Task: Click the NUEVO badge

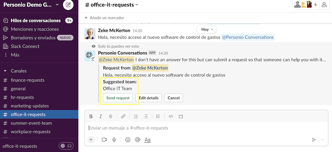Action: click(65, 38)
